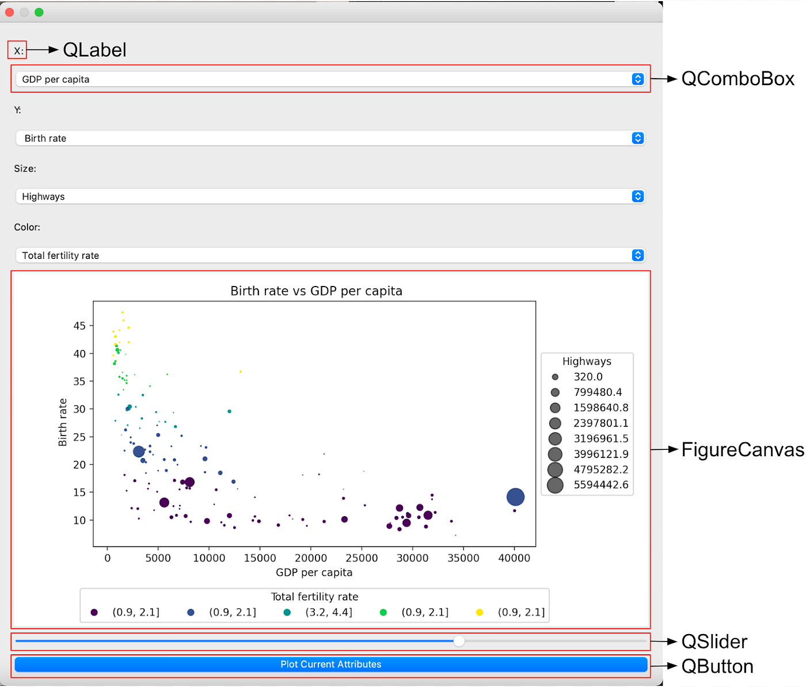The width and height of the screenshot is (806, 687).
Task: Click the largest bubble near GDP 40000
Action: [x=515, y=496]
